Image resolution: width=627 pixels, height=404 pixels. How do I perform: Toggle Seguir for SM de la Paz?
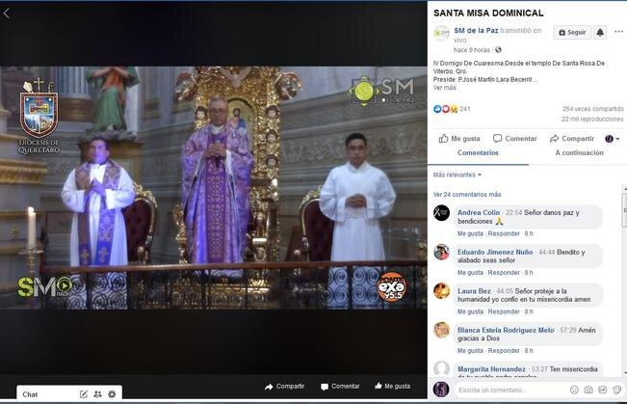[572, 32]
